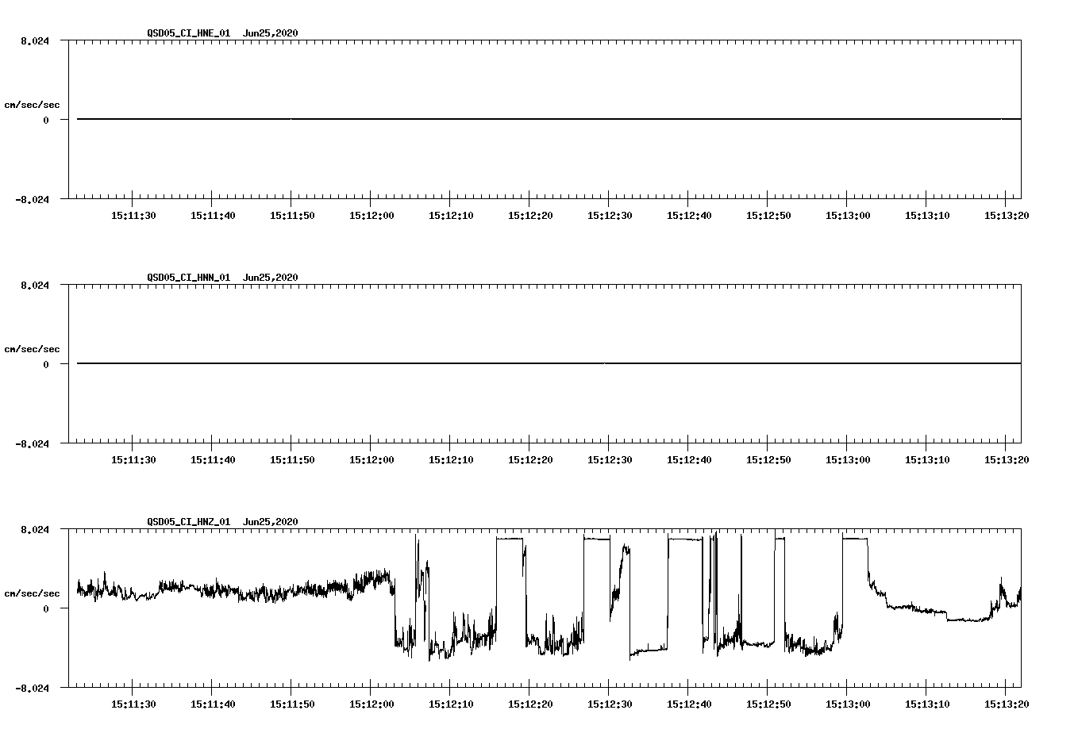Image resolution: width=1078 pixels, height=733 pixels.
Task: Click 15:12:00 time label under HNE plot
Action: 372,216
